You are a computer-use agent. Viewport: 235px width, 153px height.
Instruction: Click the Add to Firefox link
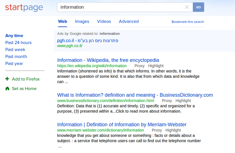click(26, 79)
